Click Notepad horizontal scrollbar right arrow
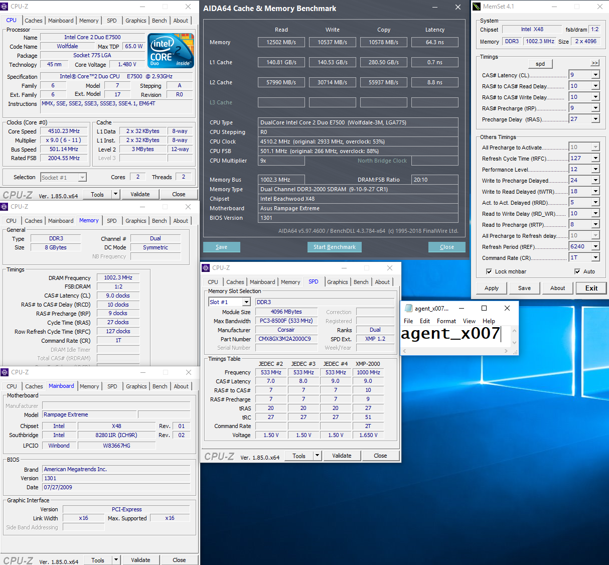Image resolution: width=609 pixels, height=565 pixels. (506, 351)
